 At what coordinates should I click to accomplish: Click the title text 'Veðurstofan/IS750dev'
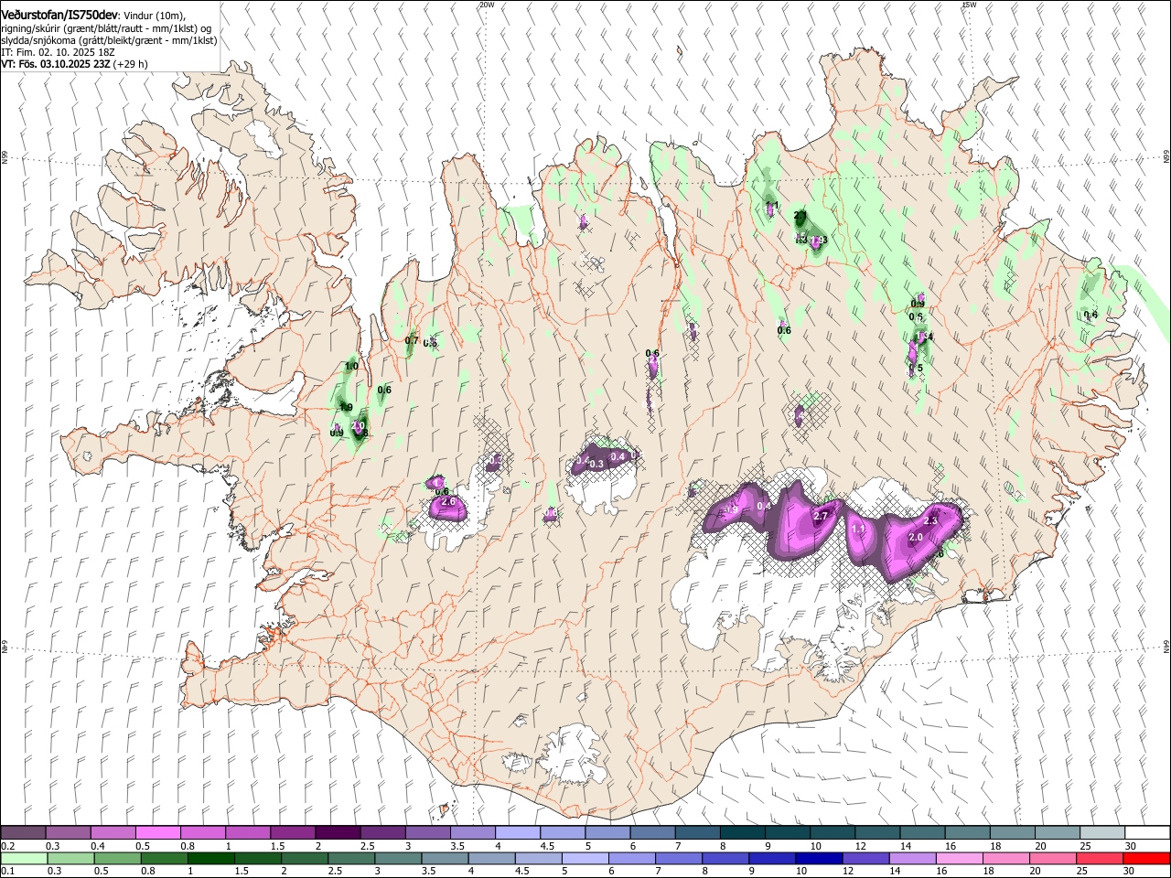pyautogui.click(x=59, y=16)
